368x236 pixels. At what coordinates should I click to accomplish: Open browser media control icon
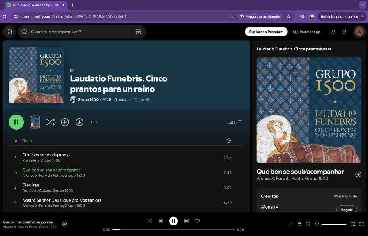[x=302, y=16]
